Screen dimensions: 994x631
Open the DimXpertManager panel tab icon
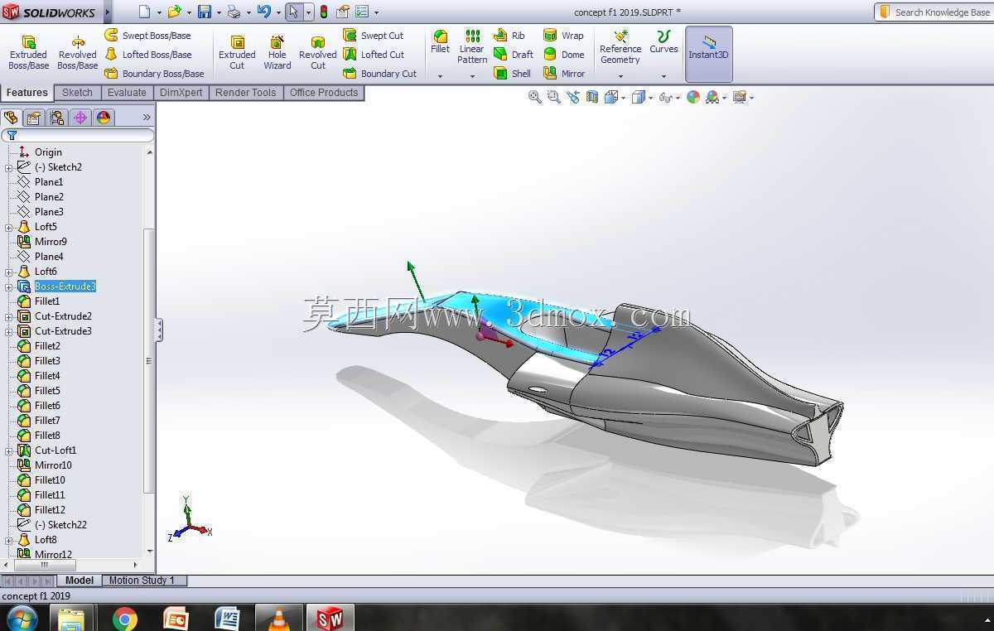pos(80,118)
